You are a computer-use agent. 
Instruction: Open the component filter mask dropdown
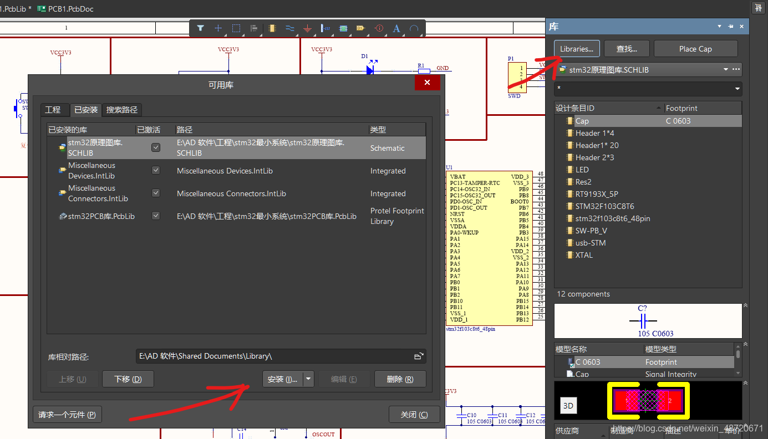737,89
